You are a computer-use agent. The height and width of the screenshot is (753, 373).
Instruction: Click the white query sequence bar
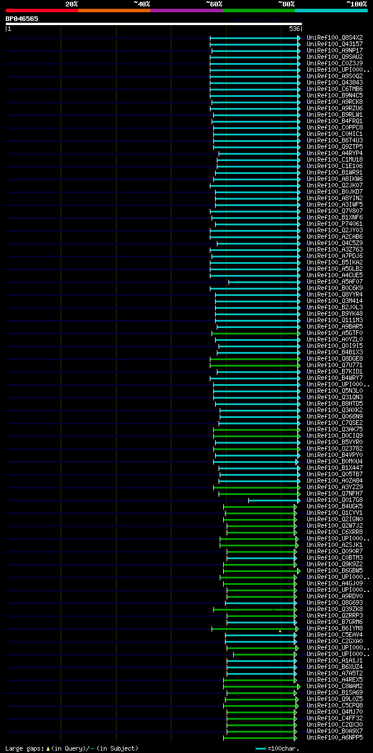(154, 24)
